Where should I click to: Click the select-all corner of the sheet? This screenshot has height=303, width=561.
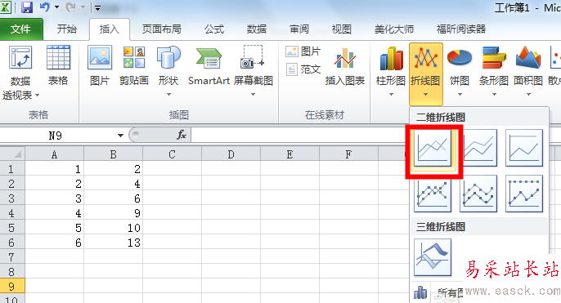tap(12, 154)
